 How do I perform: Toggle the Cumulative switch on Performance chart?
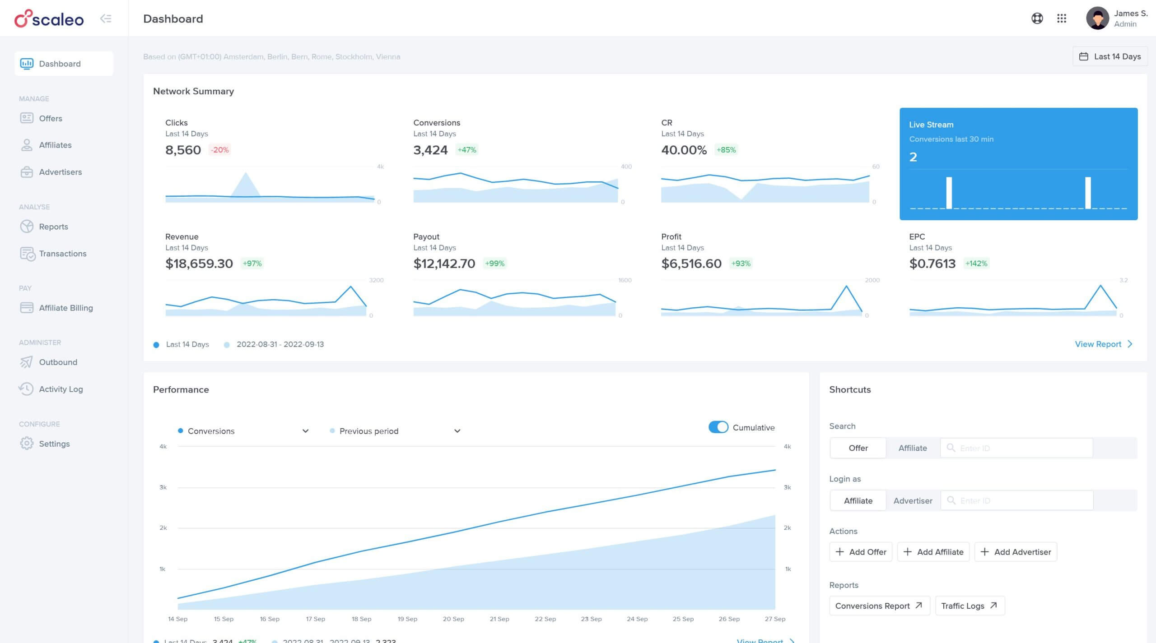[717, 427]
